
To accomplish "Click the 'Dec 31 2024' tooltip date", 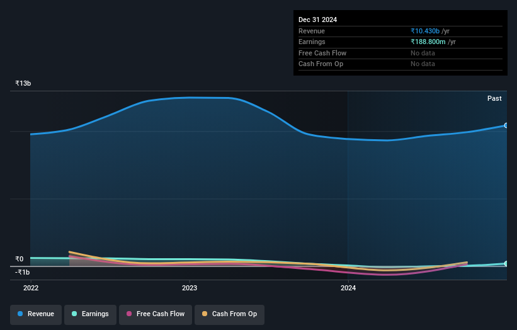I will point(317,20).
